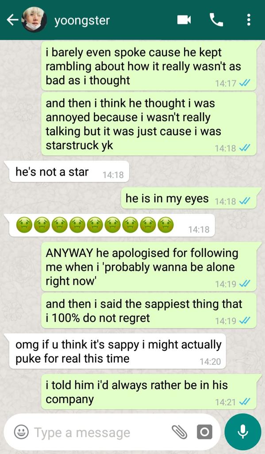This screenshot has width=265, height=454.
Task: Tap the back arrow in the header
Action: point(12,20)
